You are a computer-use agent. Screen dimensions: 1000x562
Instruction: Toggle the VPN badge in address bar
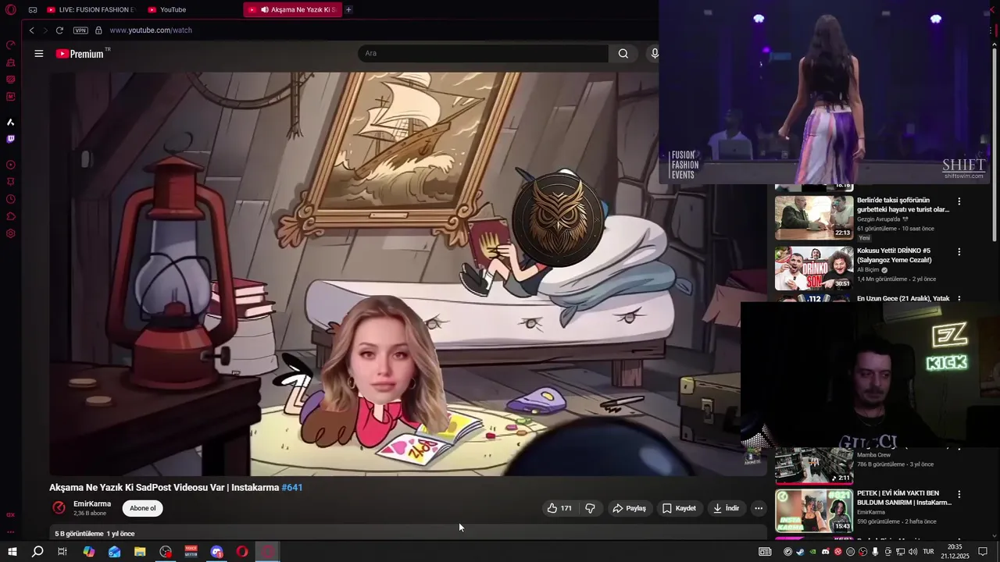[80, 30]
